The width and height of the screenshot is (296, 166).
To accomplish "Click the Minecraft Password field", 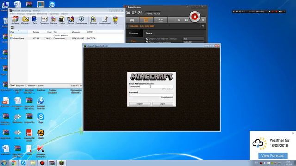I will click(x=151, y=95).
